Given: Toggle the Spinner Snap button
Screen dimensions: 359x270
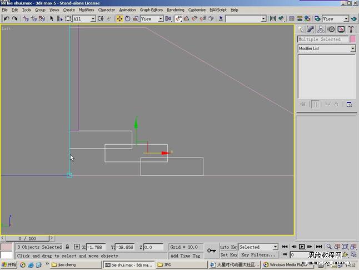Looking at the screenshot, I should (x=203, y=18).
